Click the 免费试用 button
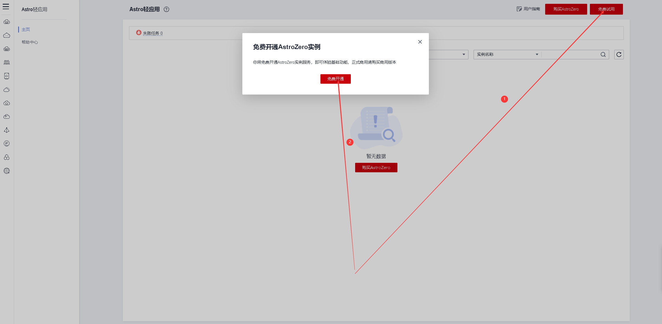 pyautogui.click(x=606, y=9)
